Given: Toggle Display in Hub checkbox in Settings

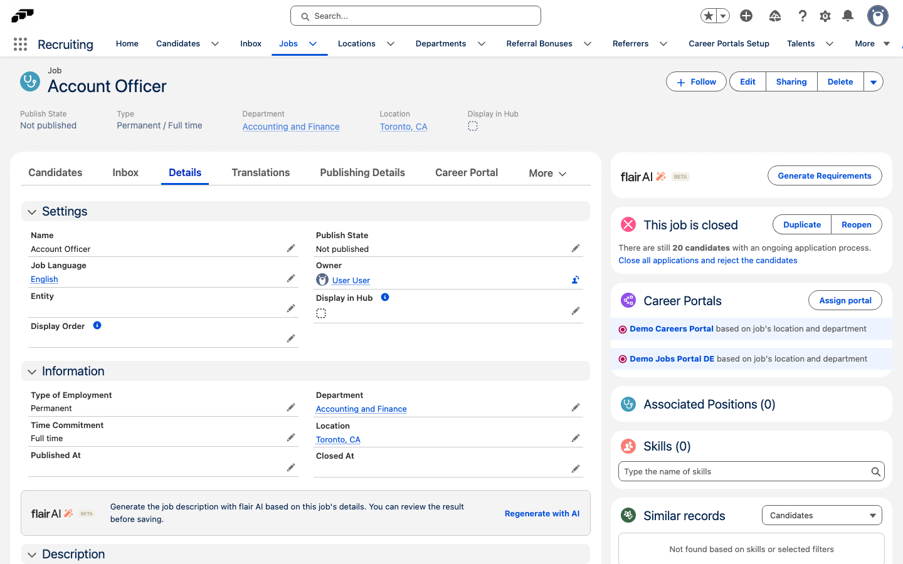Looking at the screenshot, I should [x=321, y=313].
